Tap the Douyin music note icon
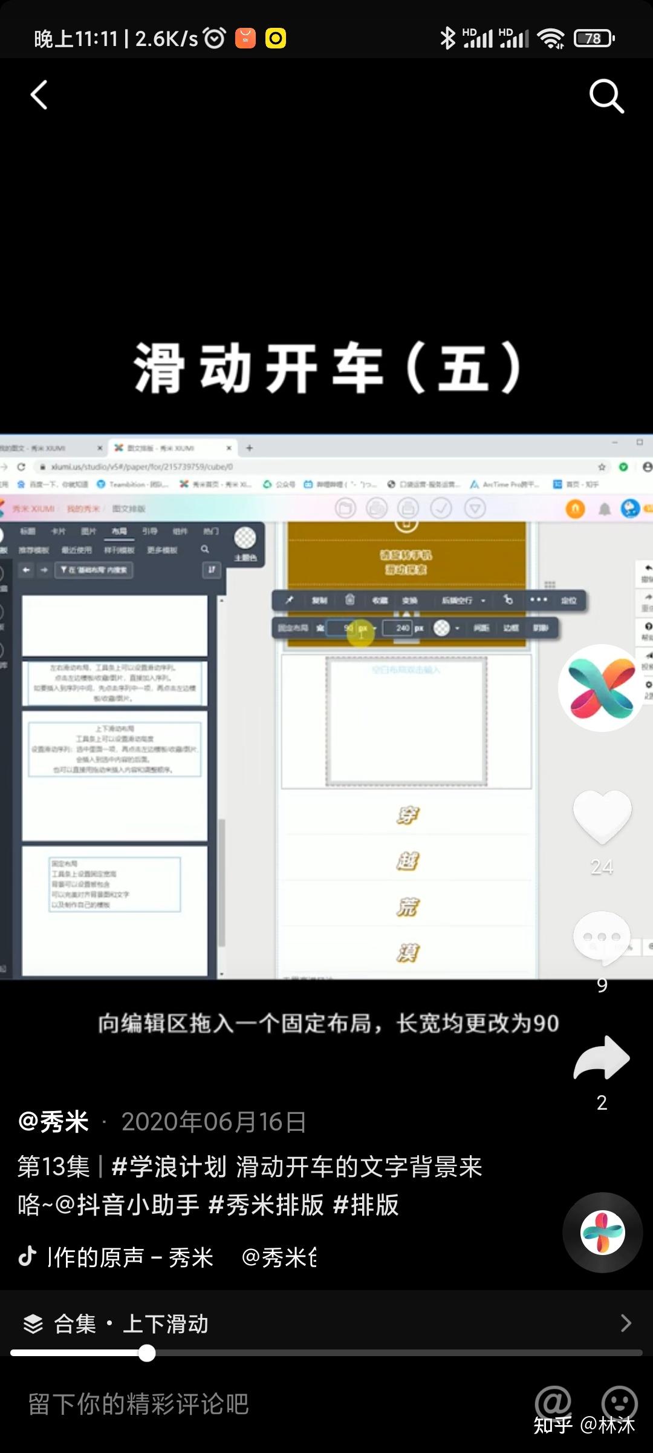 coord(28,1256)
